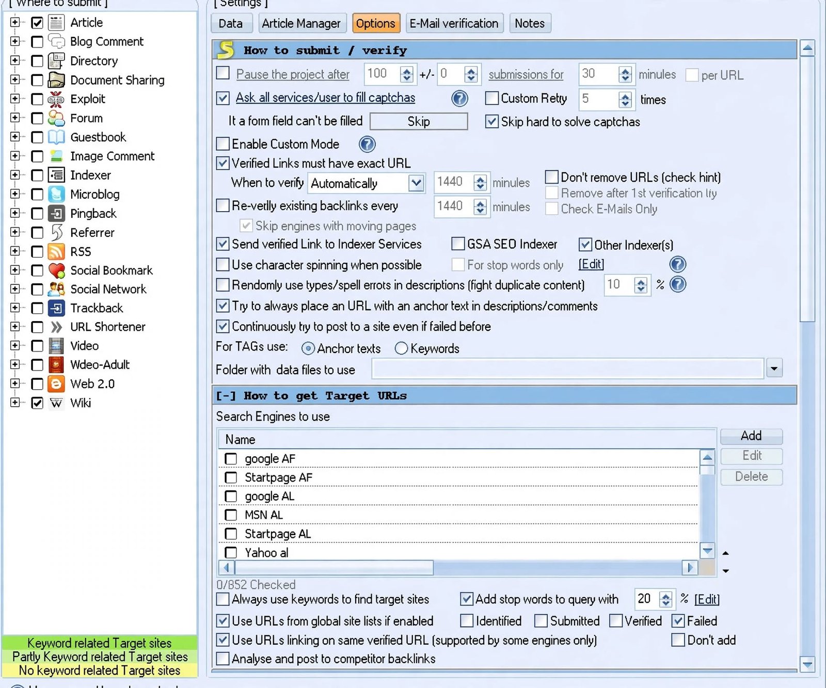Click the Video film icon

tap(56, 346)
